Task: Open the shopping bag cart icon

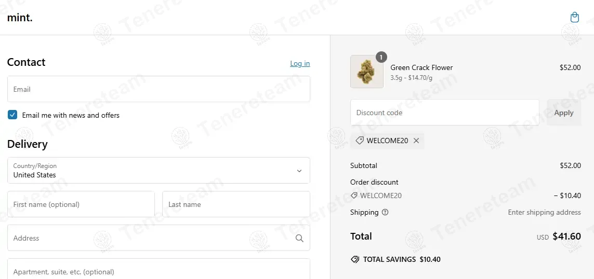Action: (574, 18)
